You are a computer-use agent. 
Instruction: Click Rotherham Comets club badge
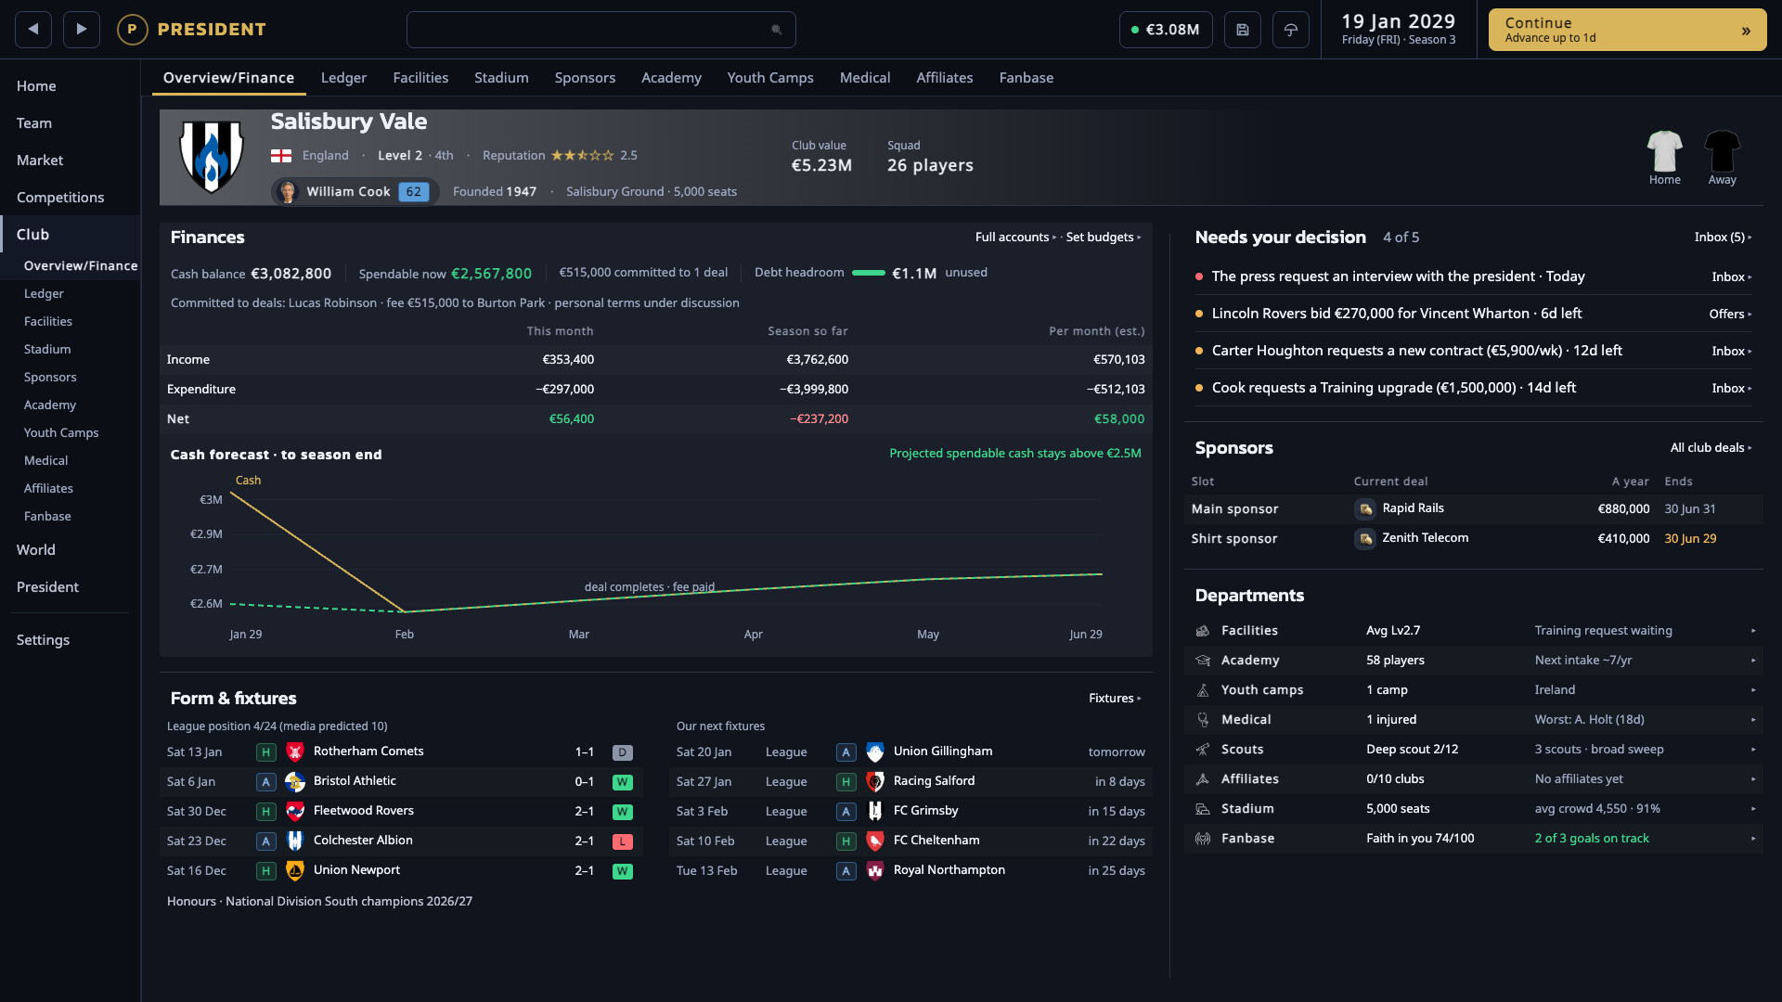tap(295, 751)
